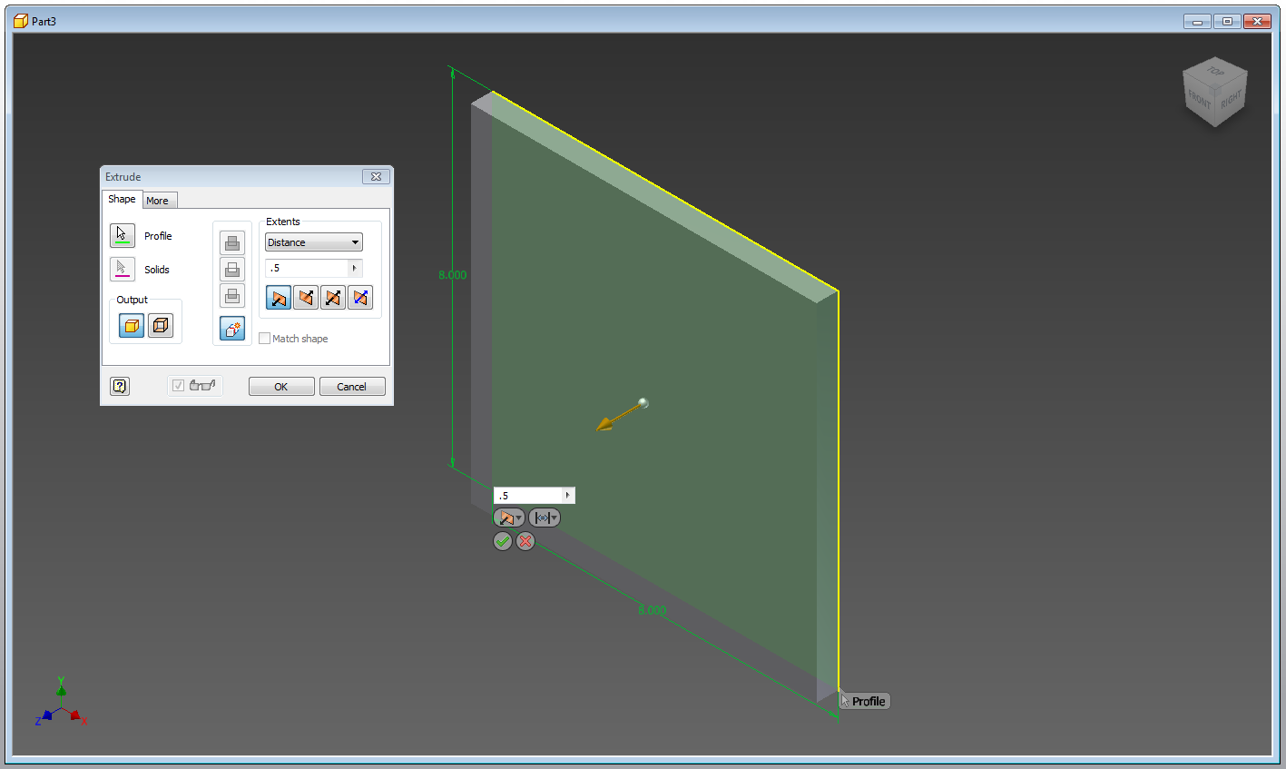
Task: Click the dialog .5 distance field
Action: pyautogui.click(x=307, y=268)
